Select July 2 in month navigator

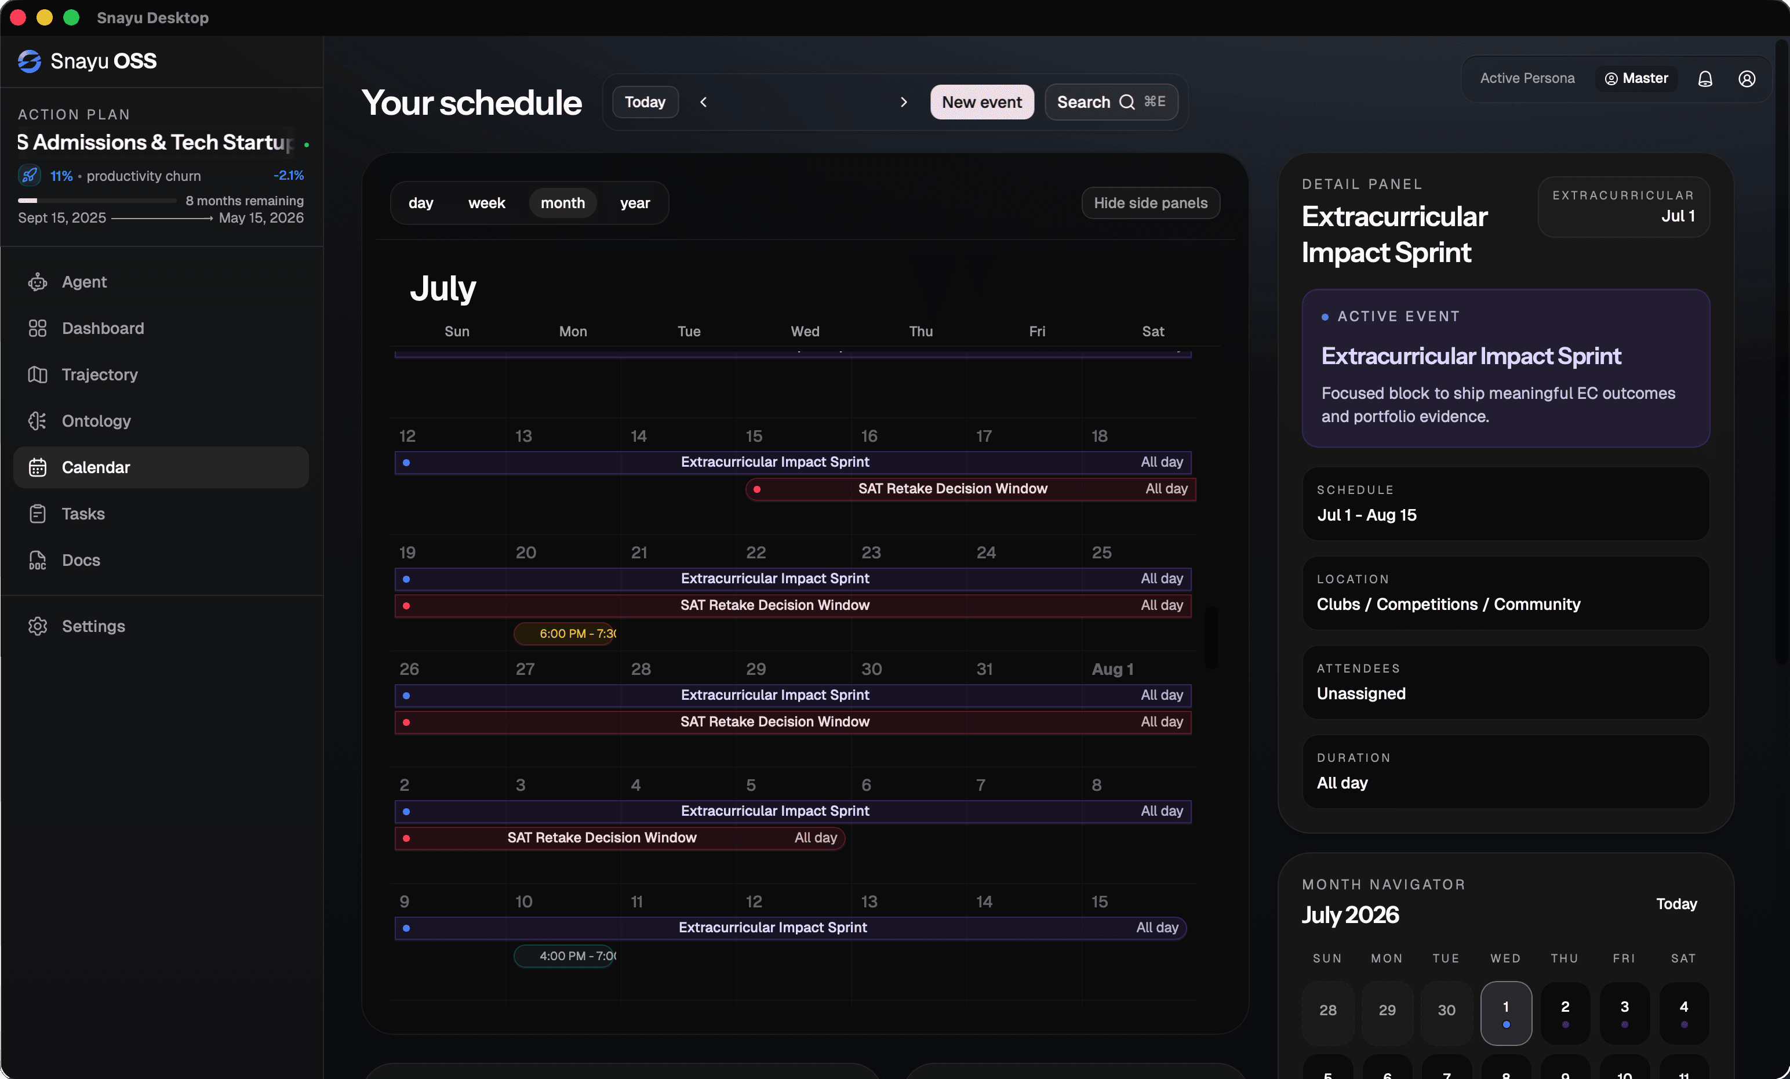pos(1566,1013)
